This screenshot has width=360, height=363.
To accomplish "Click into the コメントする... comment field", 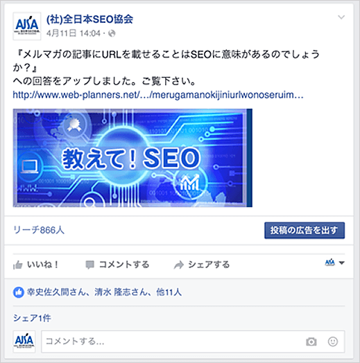I will [193, 342].
